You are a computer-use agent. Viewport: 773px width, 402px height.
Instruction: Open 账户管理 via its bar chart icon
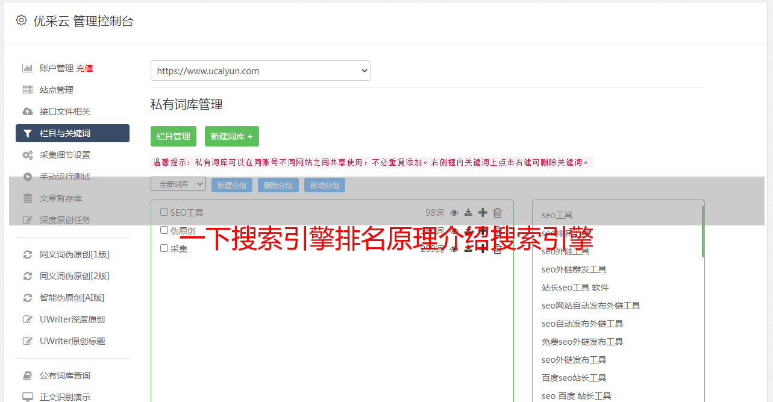point(28,68)
